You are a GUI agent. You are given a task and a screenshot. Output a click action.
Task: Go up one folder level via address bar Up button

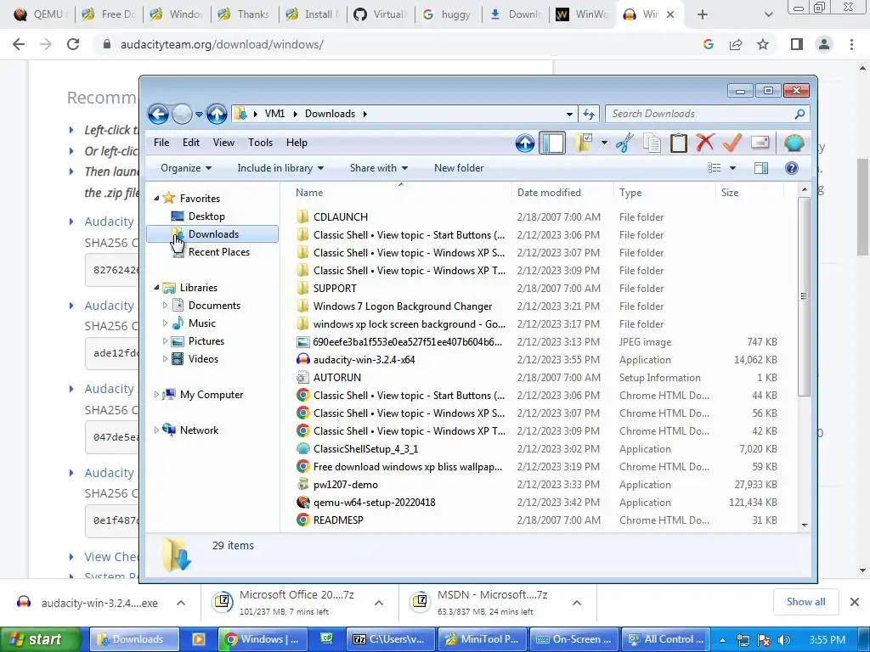tap(217, 115)
